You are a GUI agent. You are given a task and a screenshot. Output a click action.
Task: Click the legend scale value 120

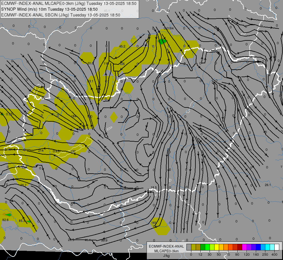coord(247,255)
